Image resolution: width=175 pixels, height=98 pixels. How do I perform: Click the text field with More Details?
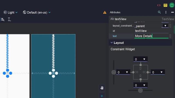[x=151, y=36]
